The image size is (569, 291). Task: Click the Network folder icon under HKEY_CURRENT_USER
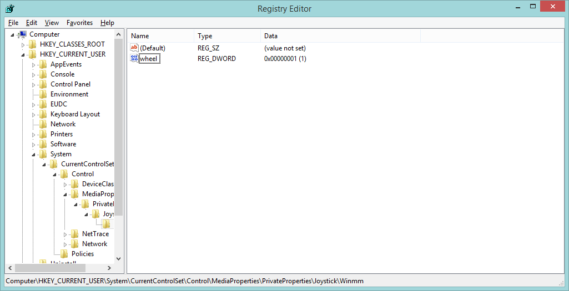click(43, 124)
